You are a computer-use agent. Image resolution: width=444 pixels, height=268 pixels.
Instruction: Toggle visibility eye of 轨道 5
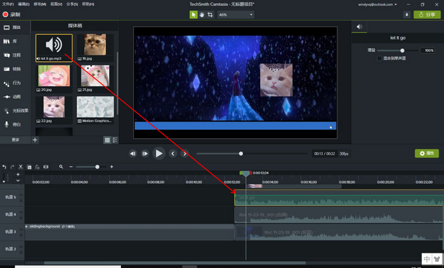pyautogui.click(x=21, y=195)
